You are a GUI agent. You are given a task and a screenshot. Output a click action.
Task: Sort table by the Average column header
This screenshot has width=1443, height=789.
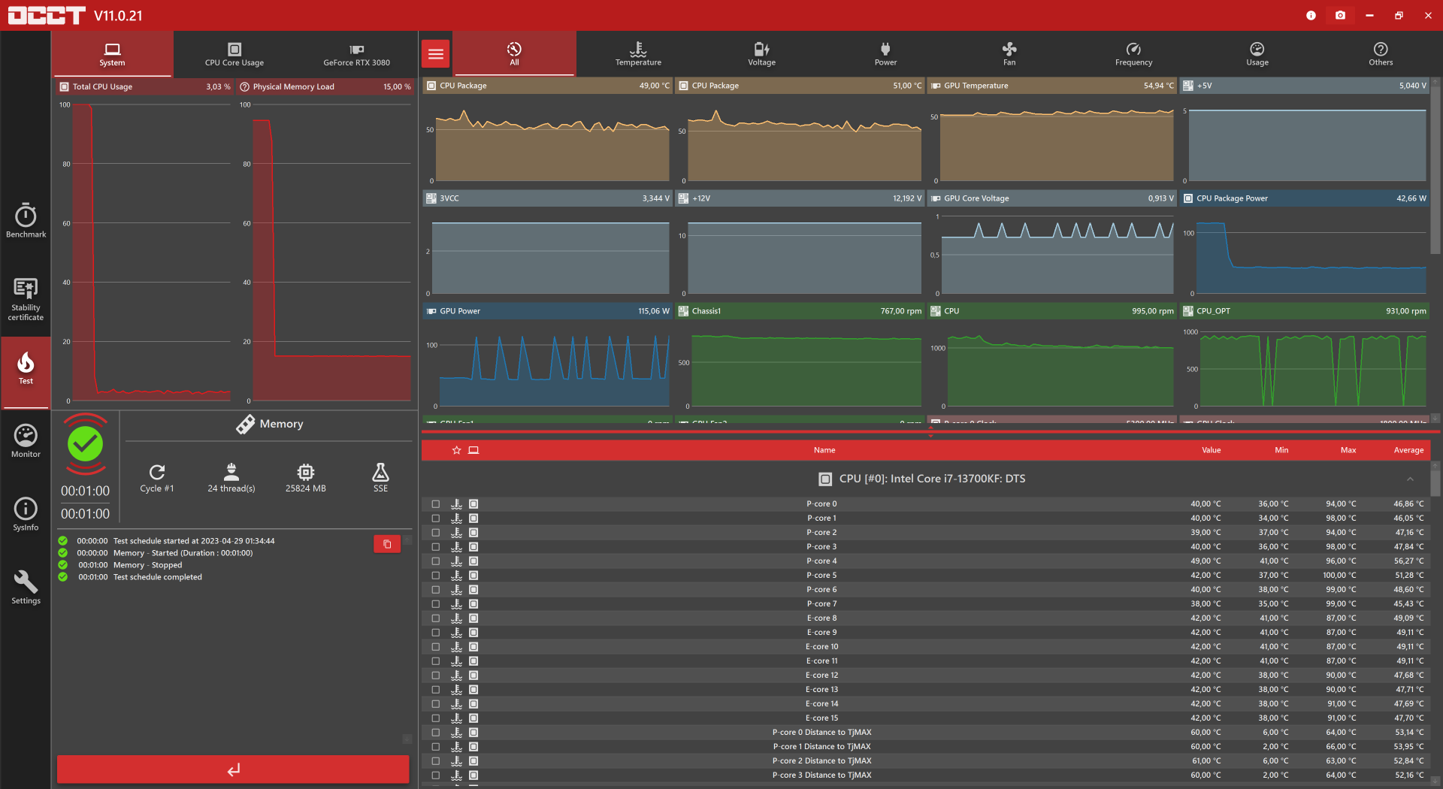[1408, 450]
